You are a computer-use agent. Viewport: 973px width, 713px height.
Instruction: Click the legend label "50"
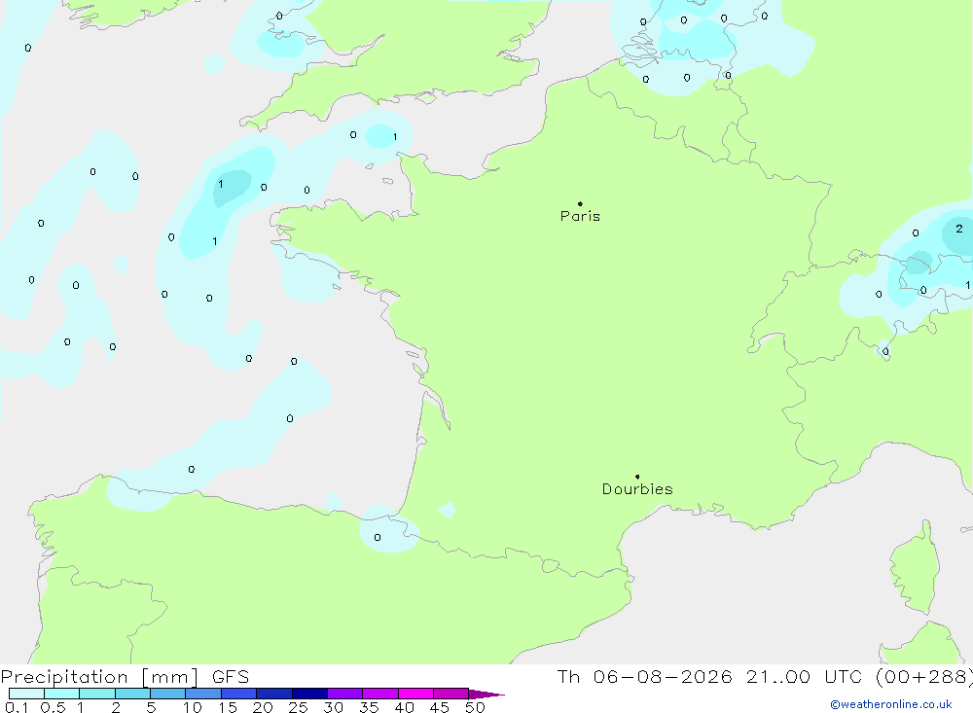coord(475,707)
